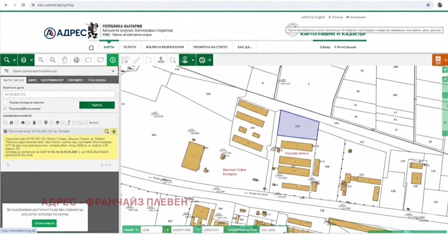The image size is (448, 234).
Task: Toggle the Текущ изглед на картата checkbox
Action: 4,102
